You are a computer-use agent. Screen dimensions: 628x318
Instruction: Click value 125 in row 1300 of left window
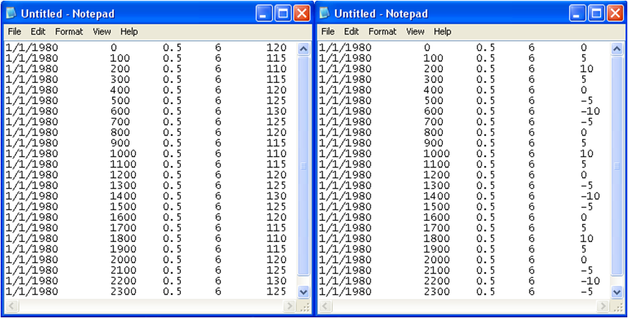point(277,186)
